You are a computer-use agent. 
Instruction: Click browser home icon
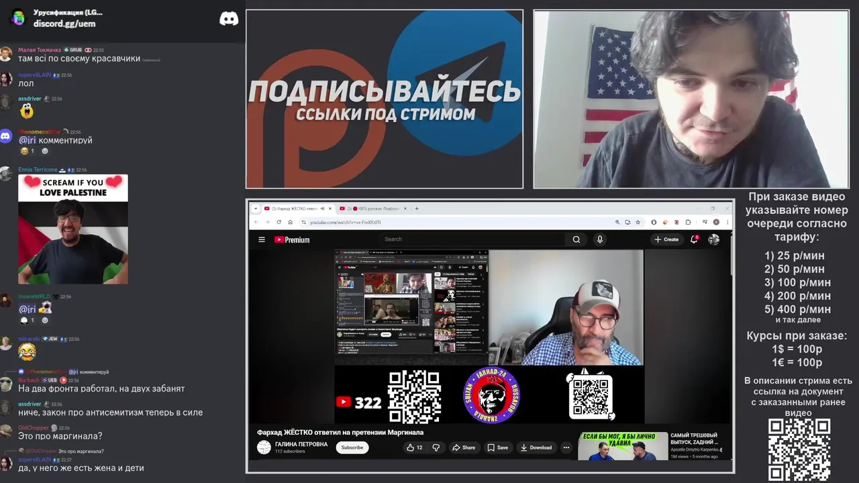click(x=290, y=222)
